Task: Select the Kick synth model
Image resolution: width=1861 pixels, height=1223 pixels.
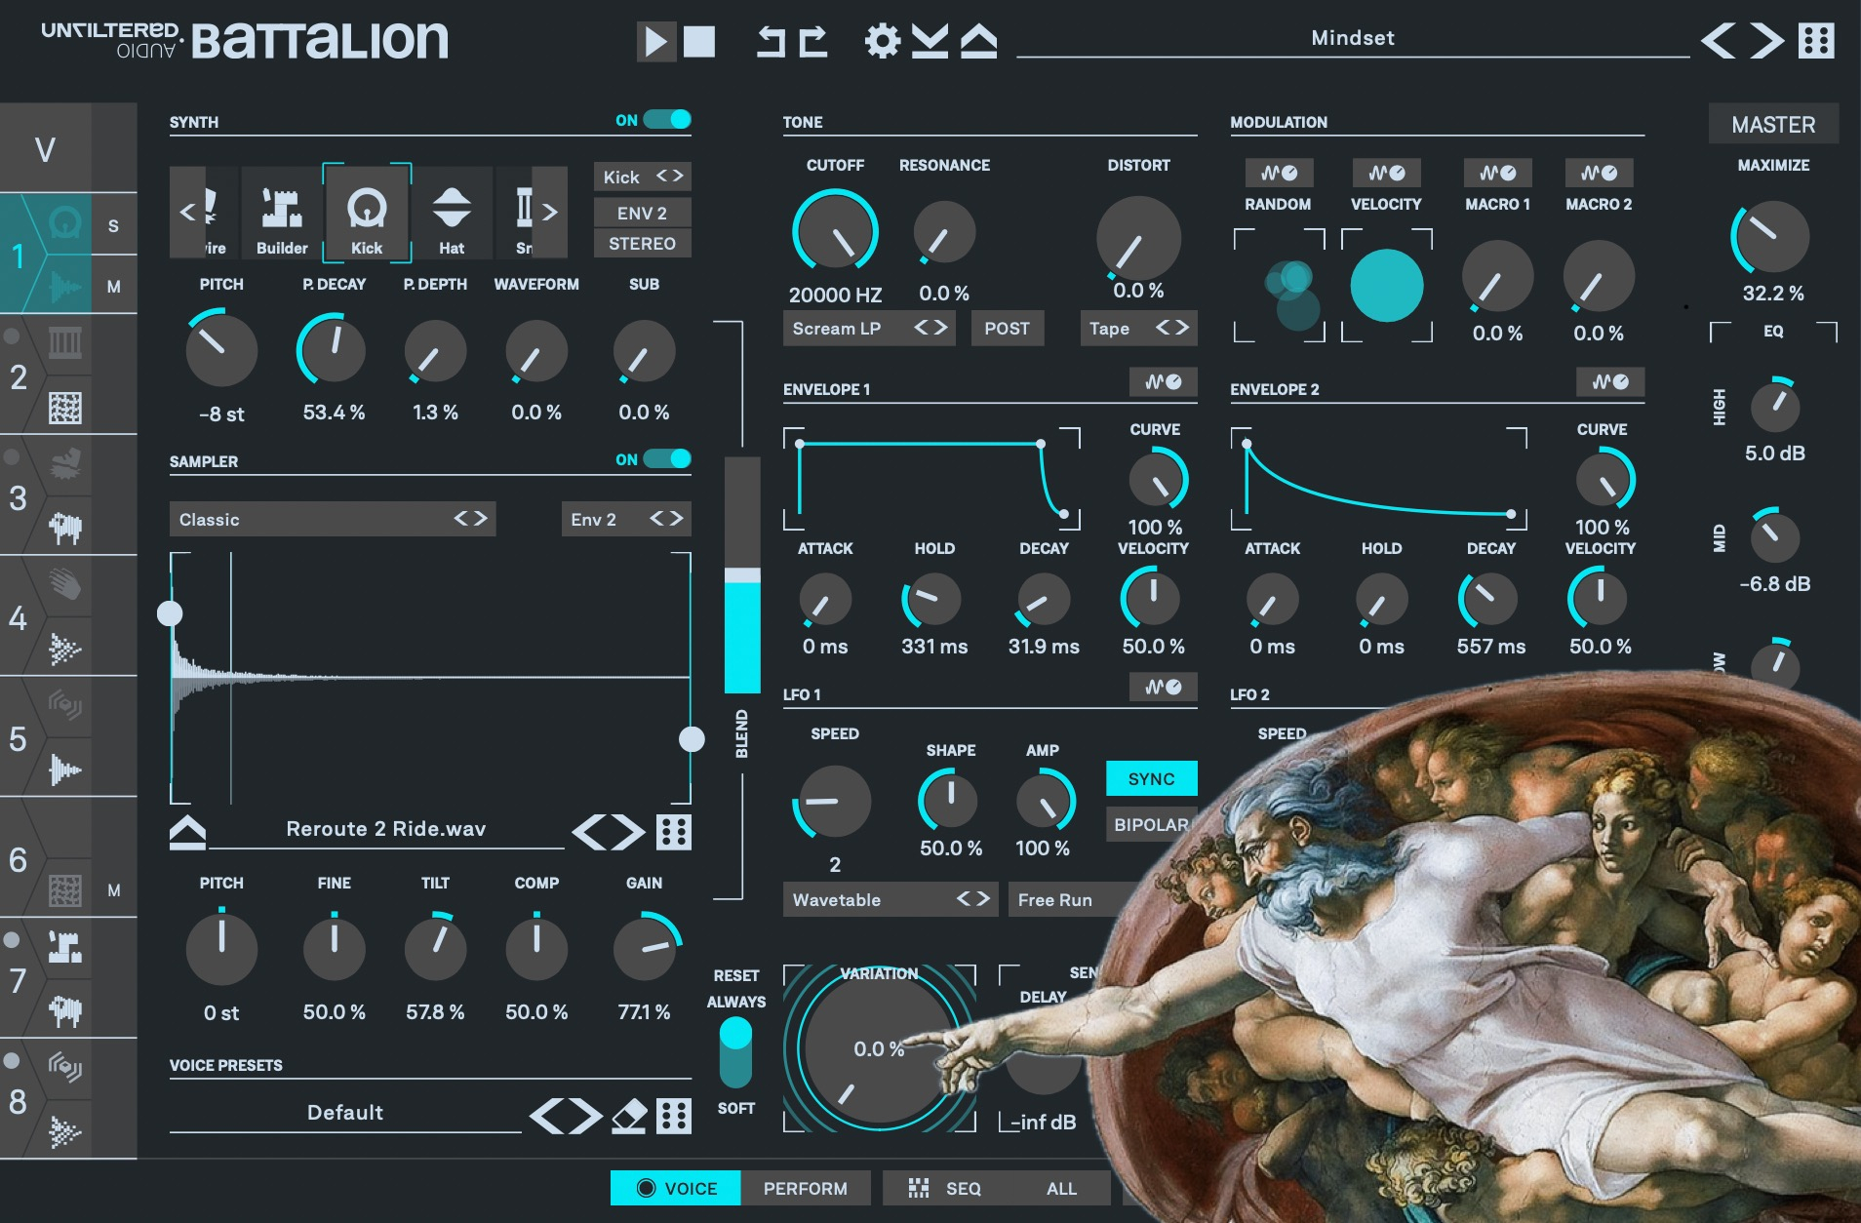Action: tap(367, 212)
